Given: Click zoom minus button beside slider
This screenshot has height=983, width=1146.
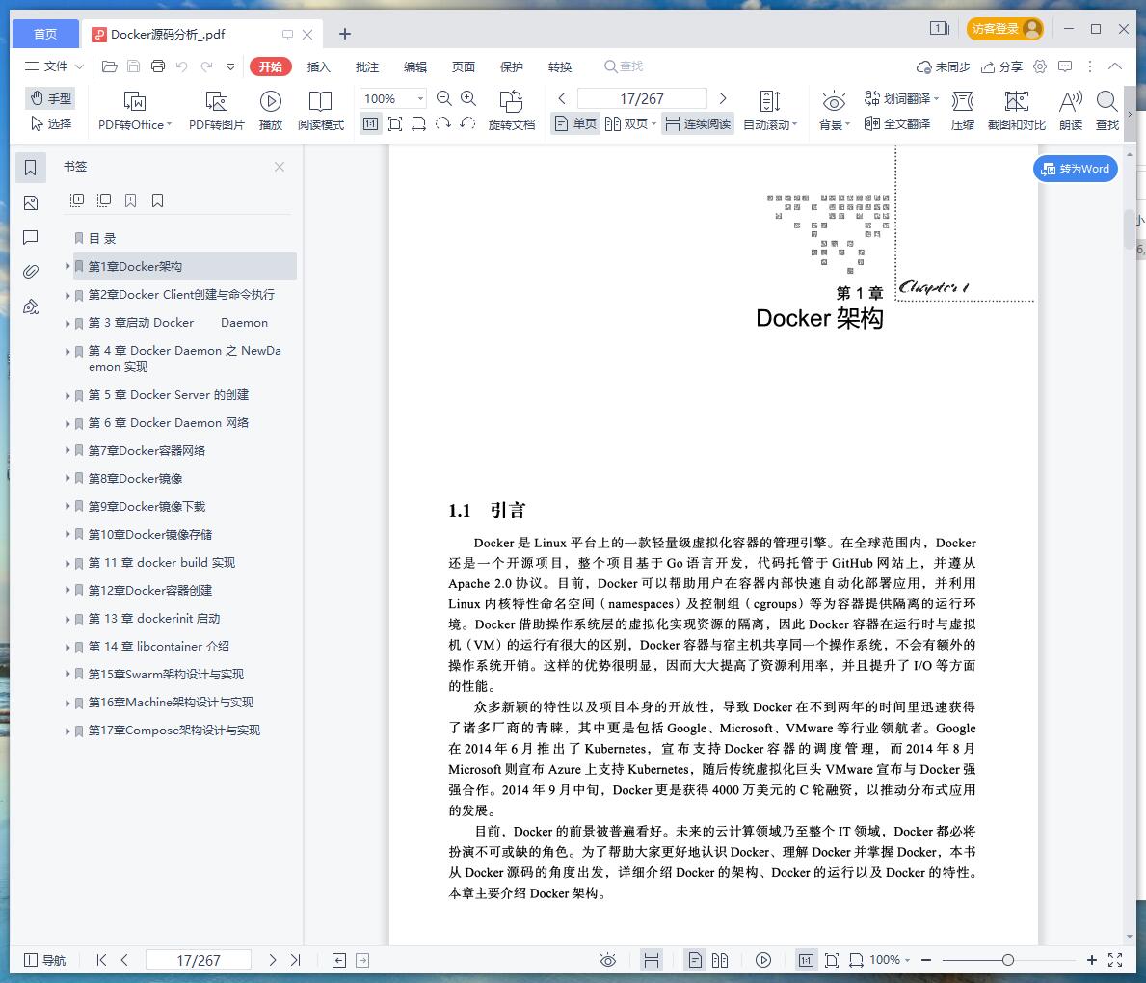Looking at the screenshot, I should point(926,960).
